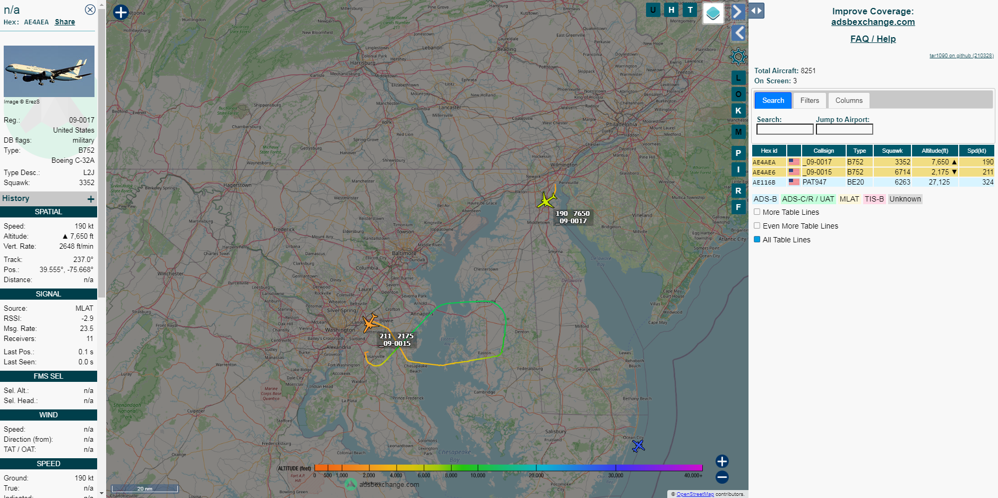Open settings gear on the map
This screenshot has width=998, height=498.
tap(738, 56)
